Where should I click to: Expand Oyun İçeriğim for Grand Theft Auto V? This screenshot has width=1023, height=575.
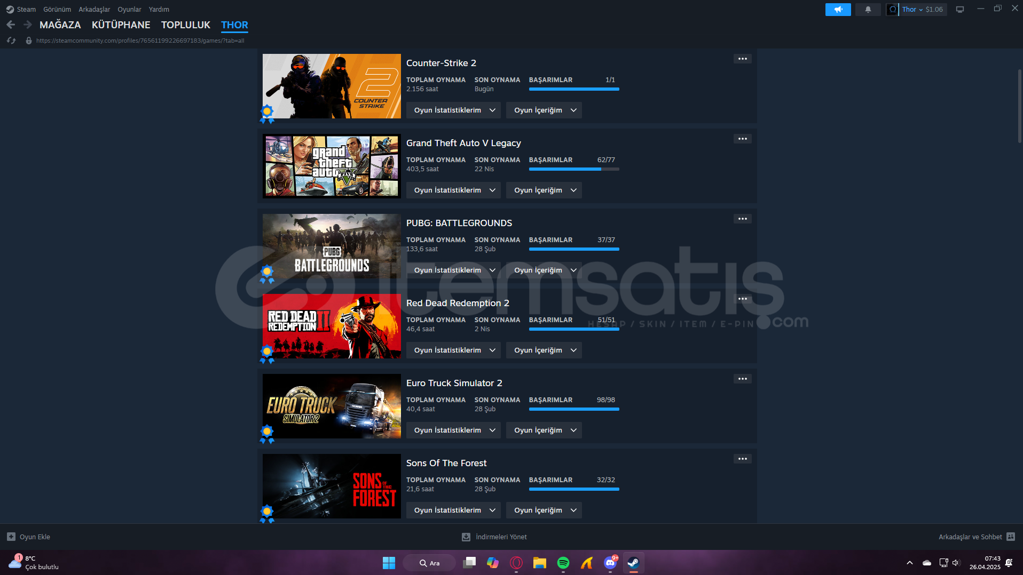tap(544, 190)
